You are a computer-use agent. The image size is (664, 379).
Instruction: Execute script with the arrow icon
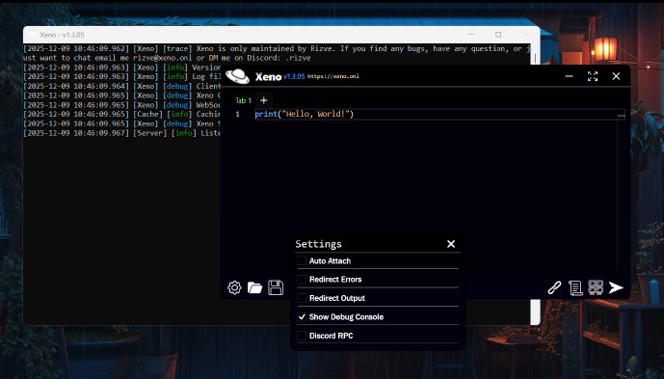pyautogui.click(x=616, y=287)
